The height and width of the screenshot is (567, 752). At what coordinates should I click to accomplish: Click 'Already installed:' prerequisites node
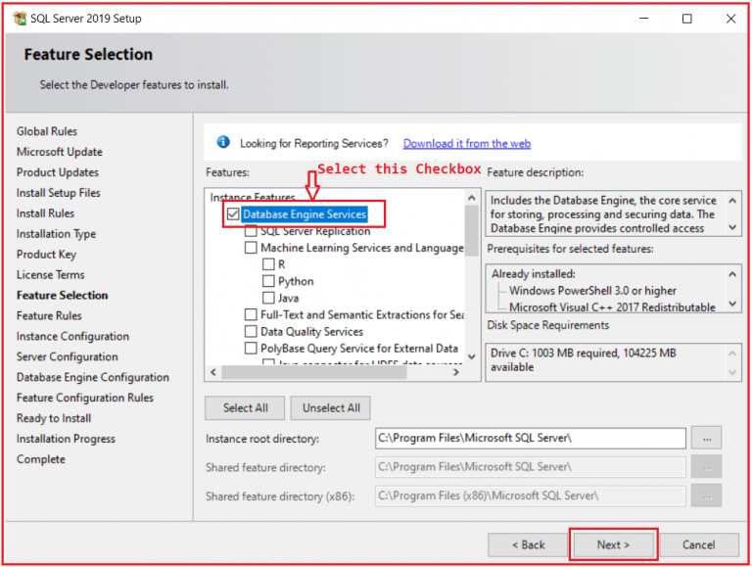click(x=534, y=274)
